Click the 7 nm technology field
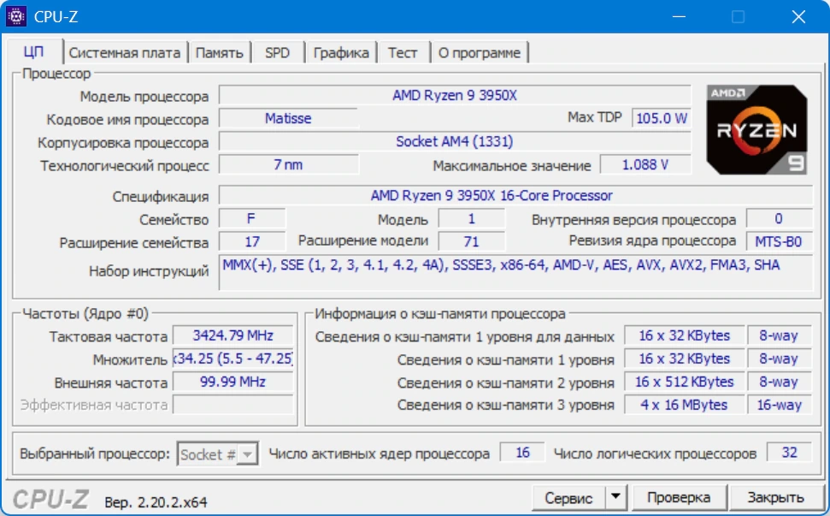The height and width of the screenshot is (516, 830). pos(288,165)
